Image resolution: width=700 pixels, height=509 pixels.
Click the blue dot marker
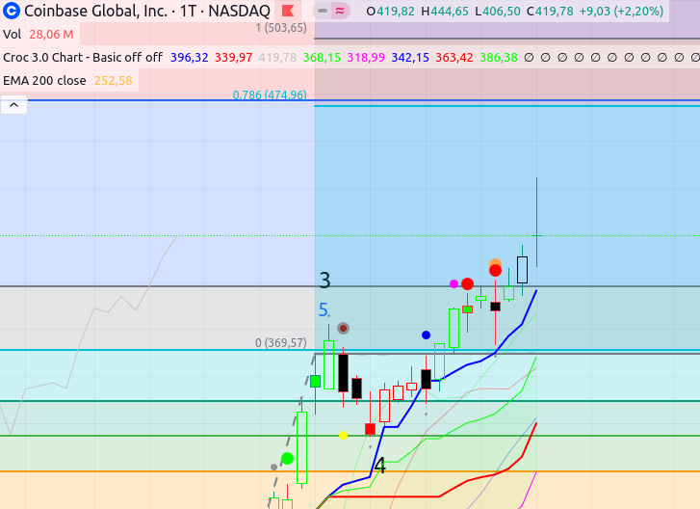[426, 335]
